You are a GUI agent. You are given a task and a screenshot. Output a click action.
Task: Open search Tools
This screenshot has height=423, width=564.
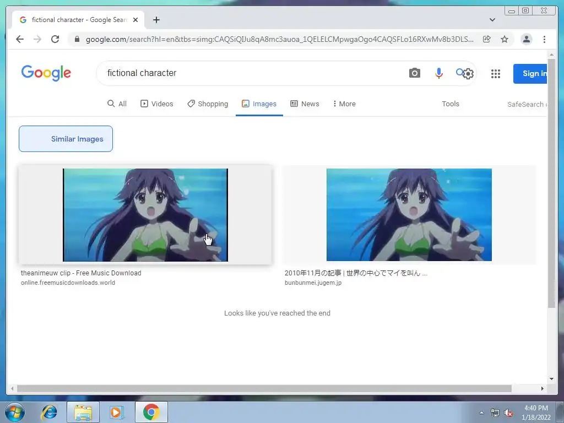pyautogui.click(x=451, y=104)
